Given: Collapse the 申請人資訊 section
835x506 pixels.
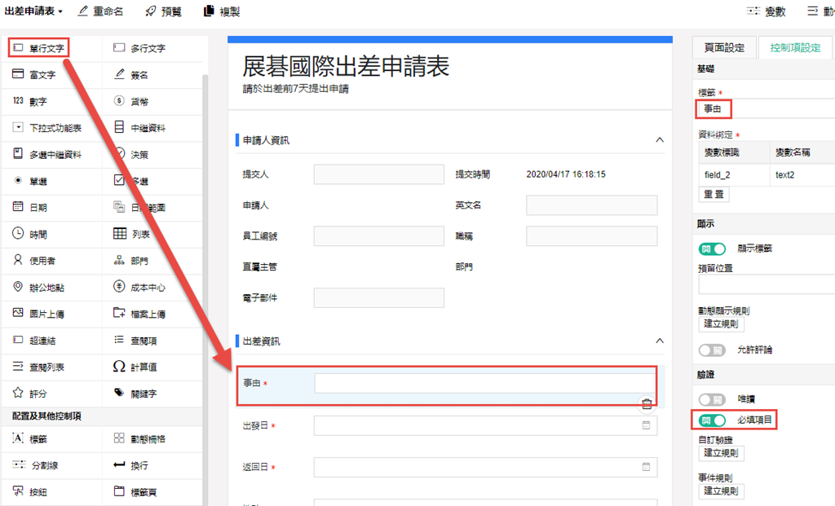Looking at the screenshot, I should pyautogui.click(x=660, y=140).
